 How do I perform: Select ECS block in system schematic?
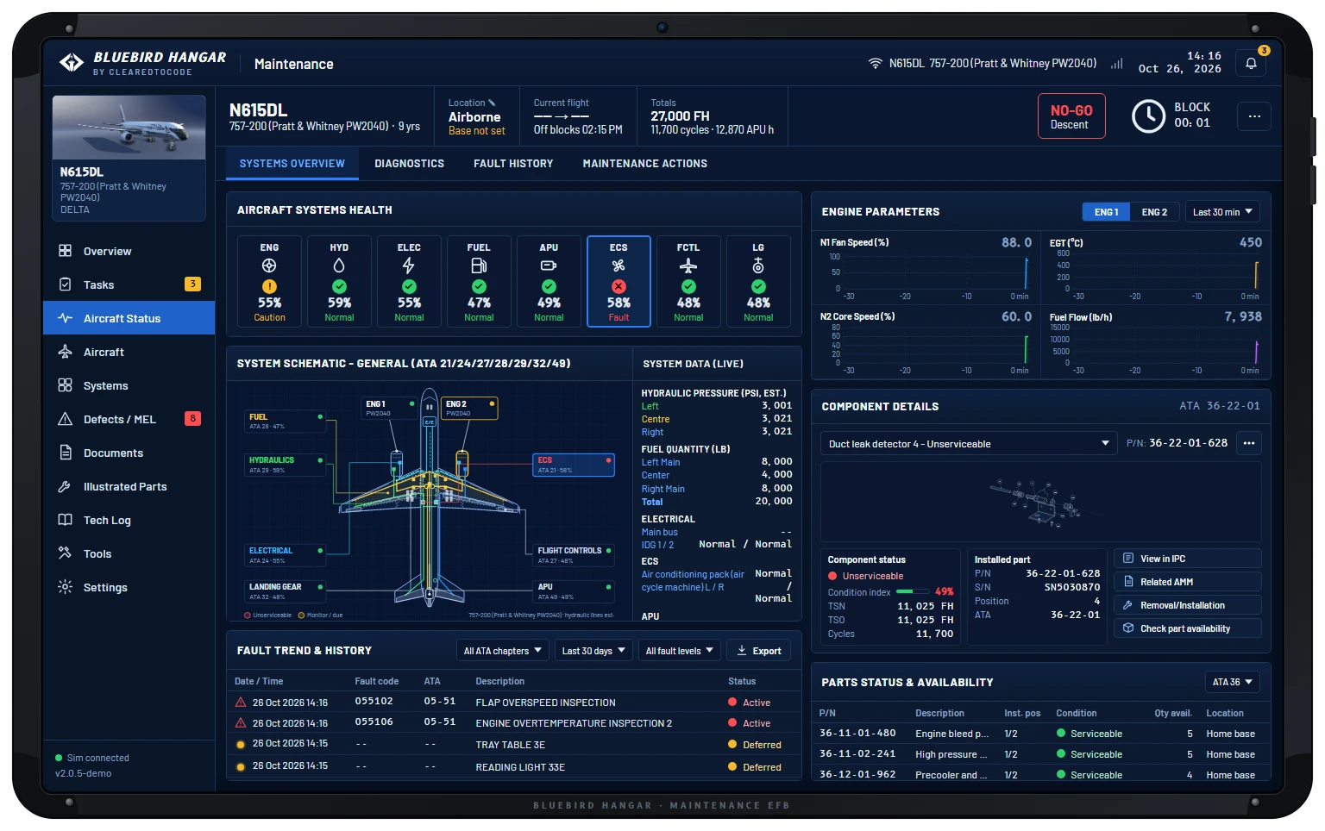[x=574, y=465]
